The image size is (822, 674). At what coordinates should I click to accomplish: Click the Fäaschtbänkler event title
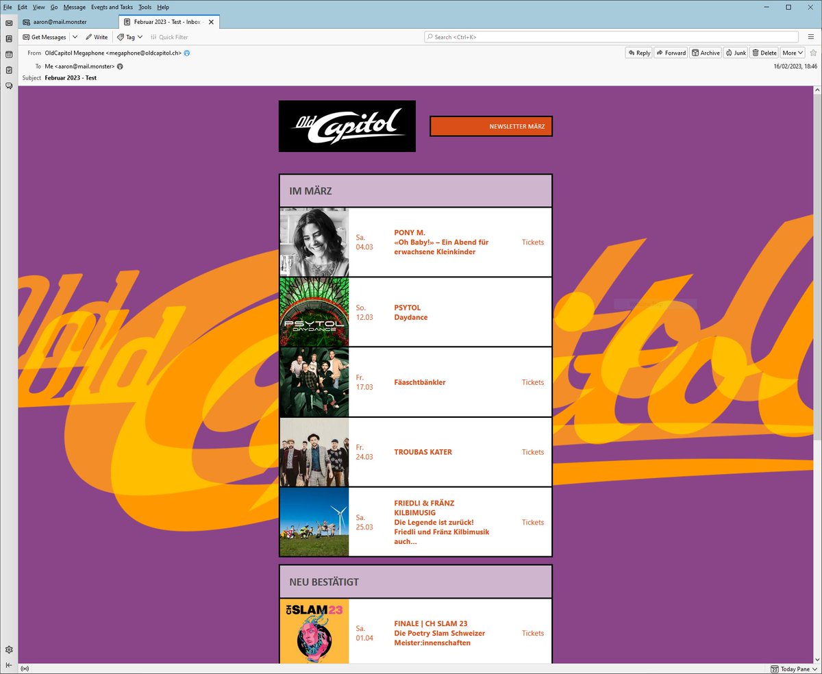[420, 382]
